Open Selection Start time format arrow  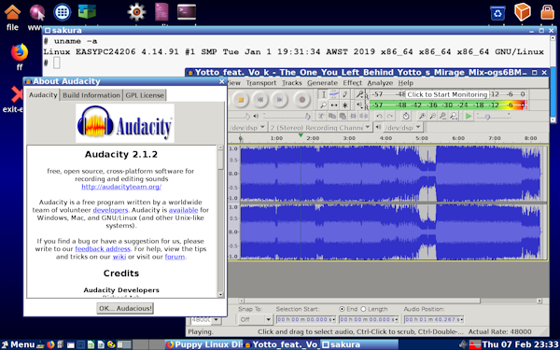[334, 319]
